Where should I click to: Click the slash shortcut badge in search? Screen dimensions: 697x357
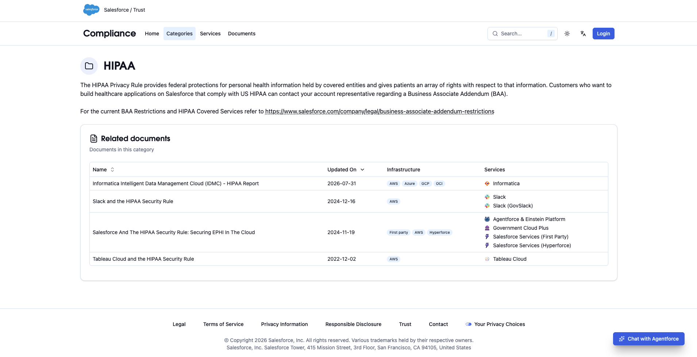click(551, 34)
